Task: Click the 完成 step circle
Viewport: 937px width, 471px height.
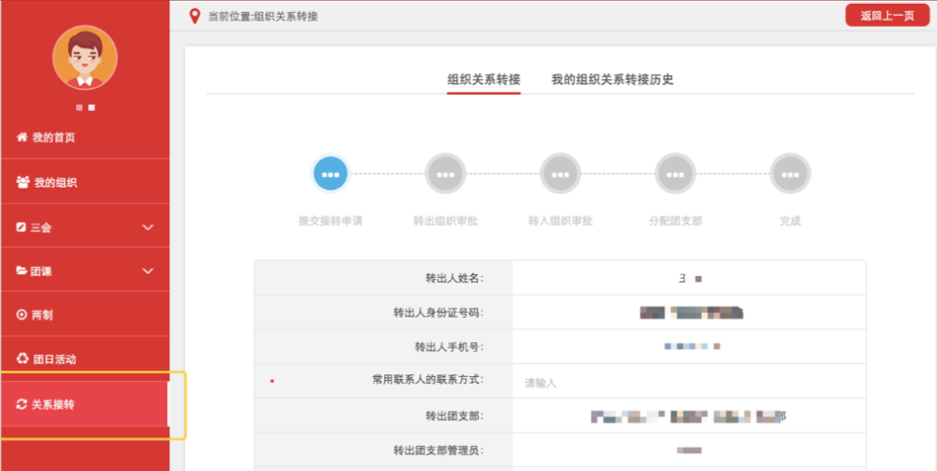Action: click(790, 174)
